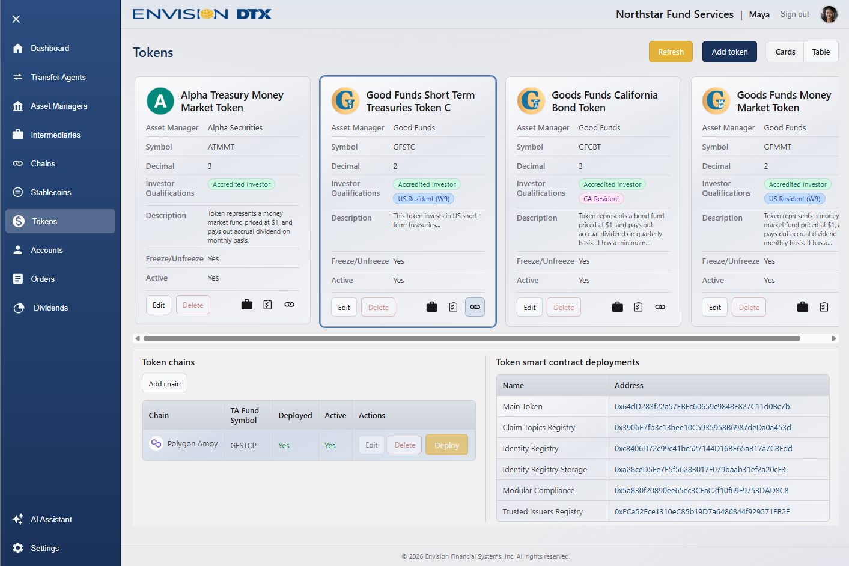
Task: Edit the Alpha Treasury Money Market token
Action: (x=159, y=305)
